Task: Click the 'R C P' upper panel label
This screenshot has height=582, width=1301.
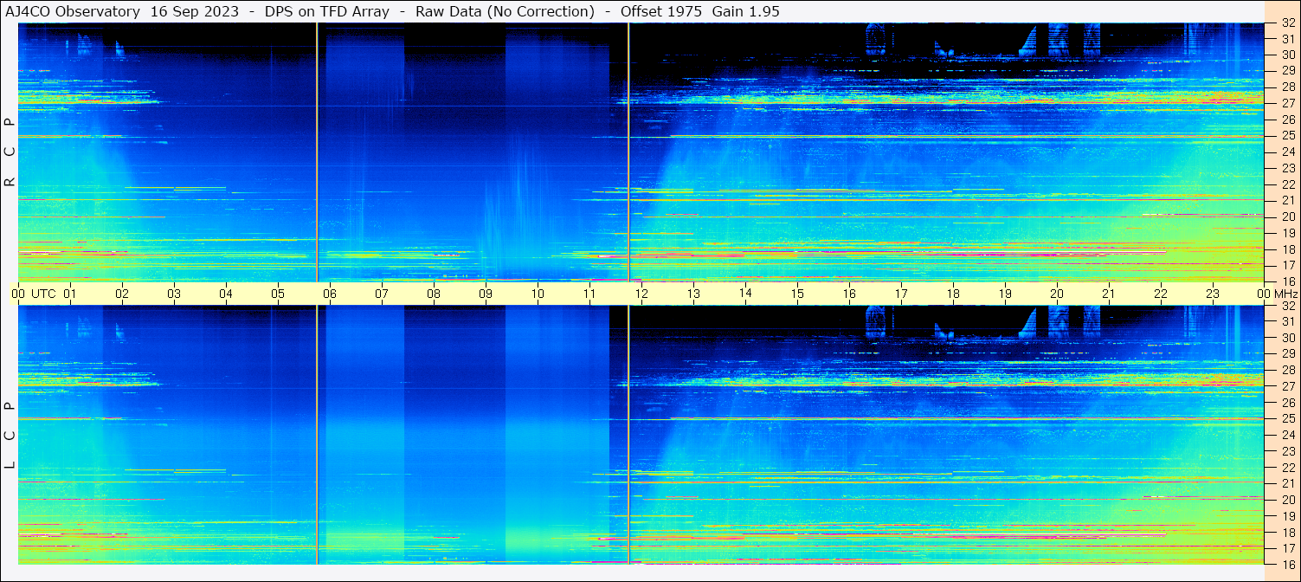Action: [x=10, y=152]
